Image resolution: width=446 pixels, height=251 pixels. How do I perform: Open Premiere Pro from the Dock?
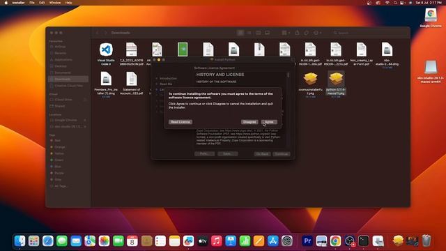click(x=307, y=241)
